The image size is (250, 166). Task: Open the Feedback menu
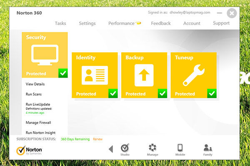161,23
